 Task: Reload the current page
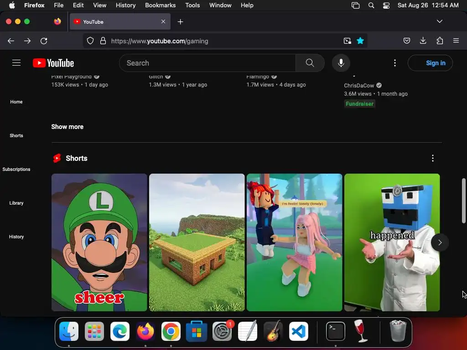coord(44,41)
